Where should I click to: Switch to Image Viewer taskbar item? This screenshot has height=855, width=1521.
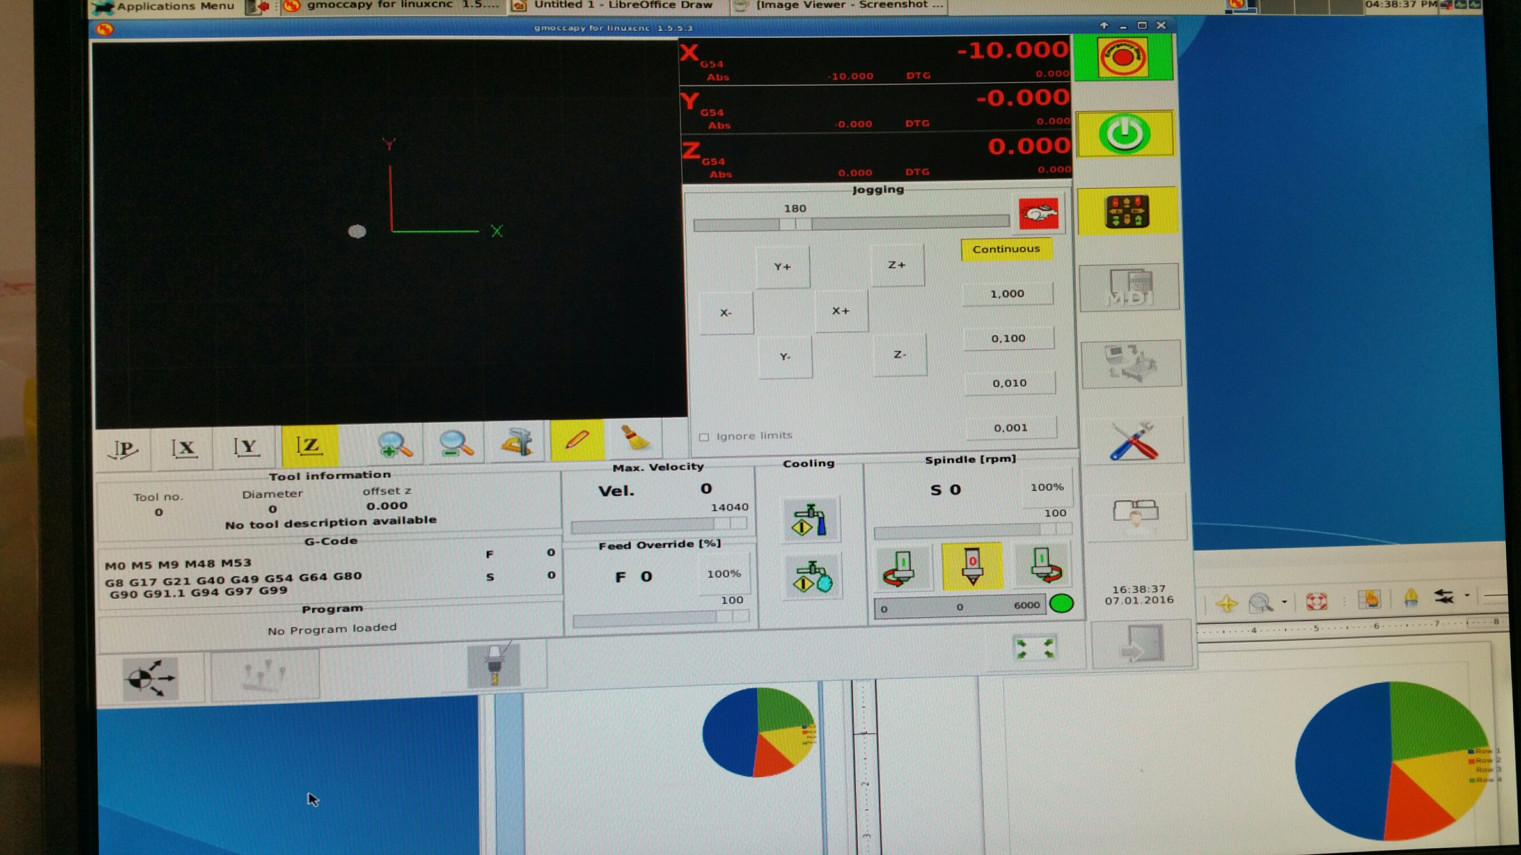click(x=840, y=6)
